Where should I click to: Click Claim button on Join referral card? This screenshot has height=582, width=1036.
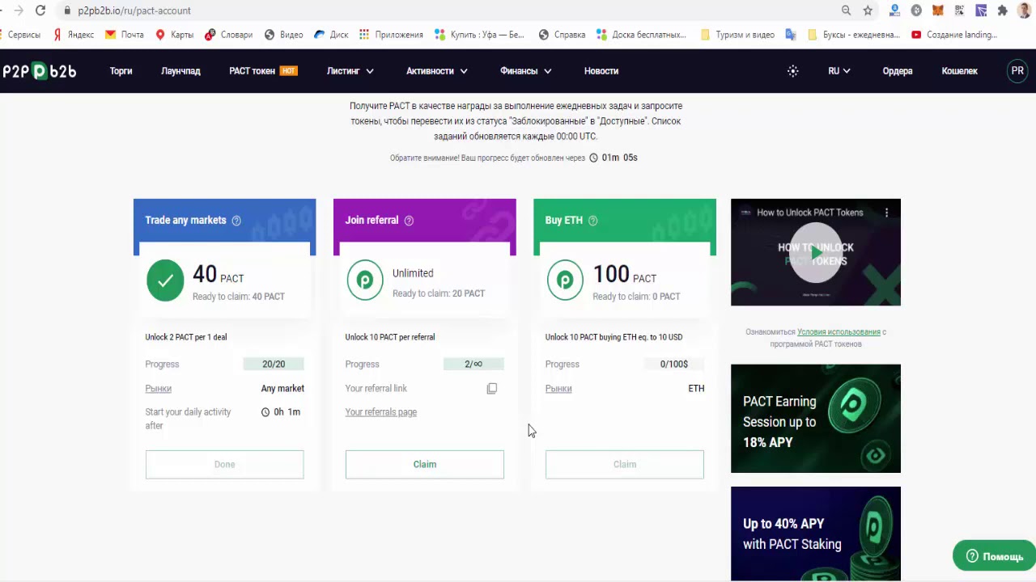(x=424, y=465)
